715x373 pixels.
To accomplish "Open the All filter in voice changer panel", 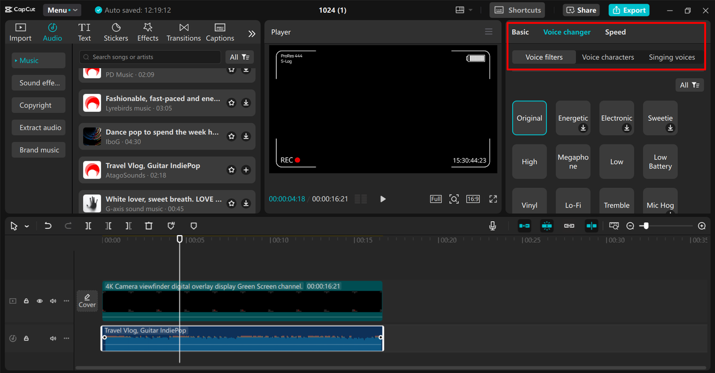I will (689, 85).
